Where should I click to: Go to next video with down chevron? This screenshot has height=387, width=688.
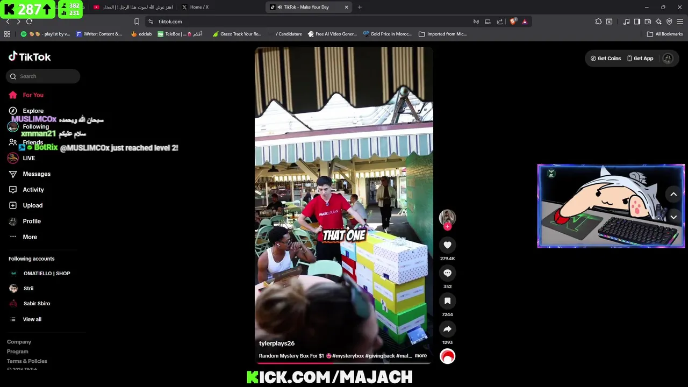(673, 217)
